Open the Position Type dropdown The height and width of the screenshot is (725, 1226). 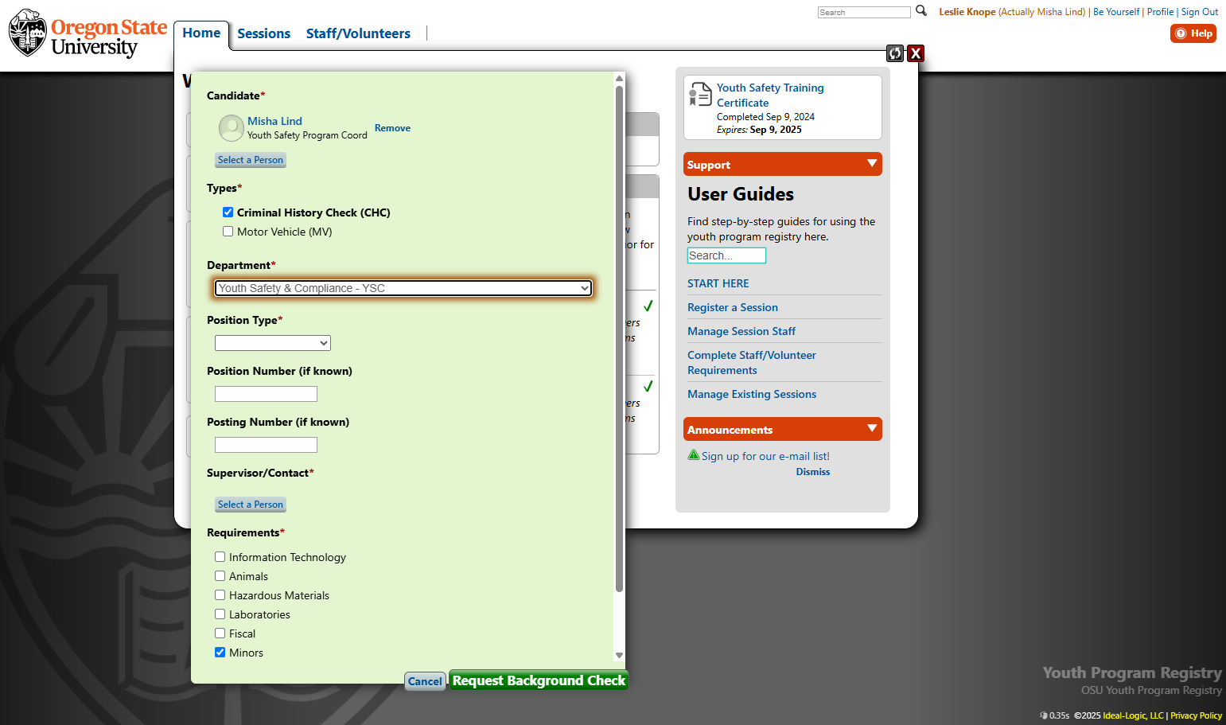(273, 343)
